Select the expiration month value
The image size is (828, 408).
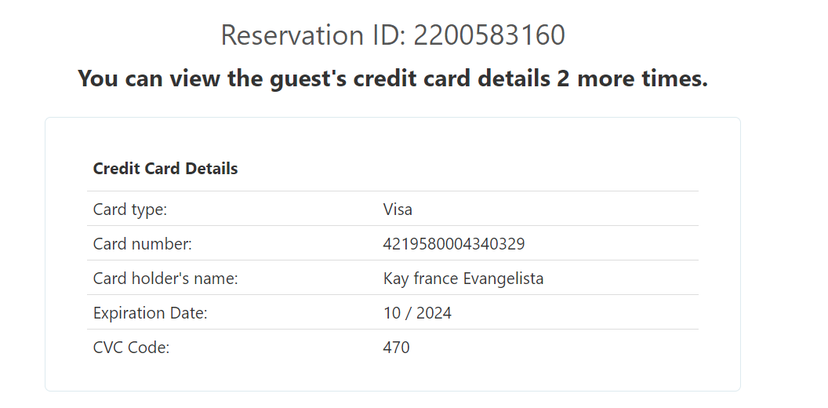(391, 313)
